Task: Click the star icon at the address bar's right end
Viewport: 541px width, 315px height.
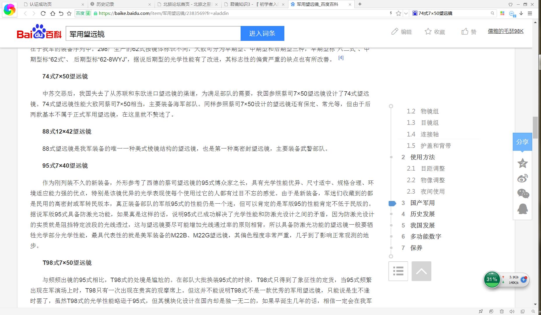Action: click(398, 13)
